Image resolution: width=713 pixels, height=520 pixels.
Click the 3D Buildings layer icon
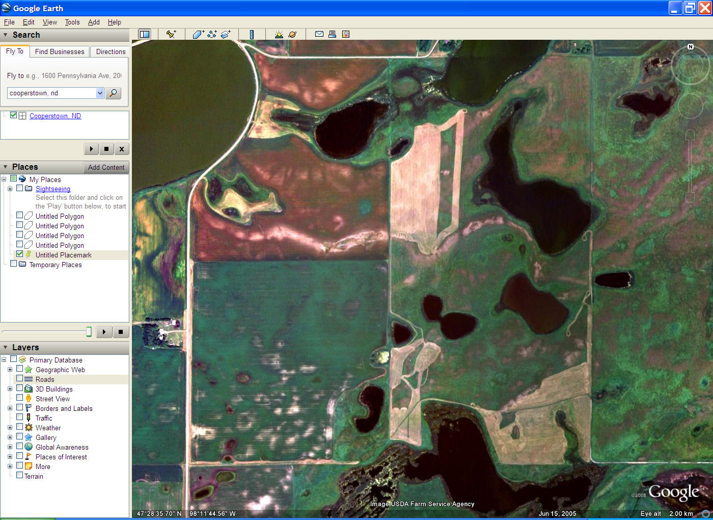(29, 389)
